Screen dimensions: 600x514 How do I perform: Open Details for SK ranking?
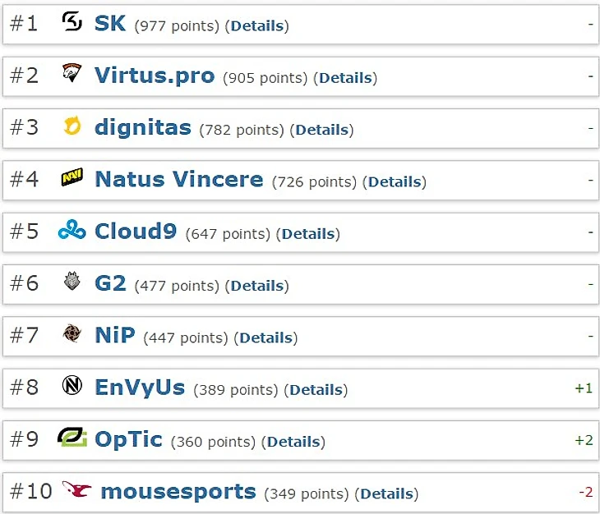(257, 26)
